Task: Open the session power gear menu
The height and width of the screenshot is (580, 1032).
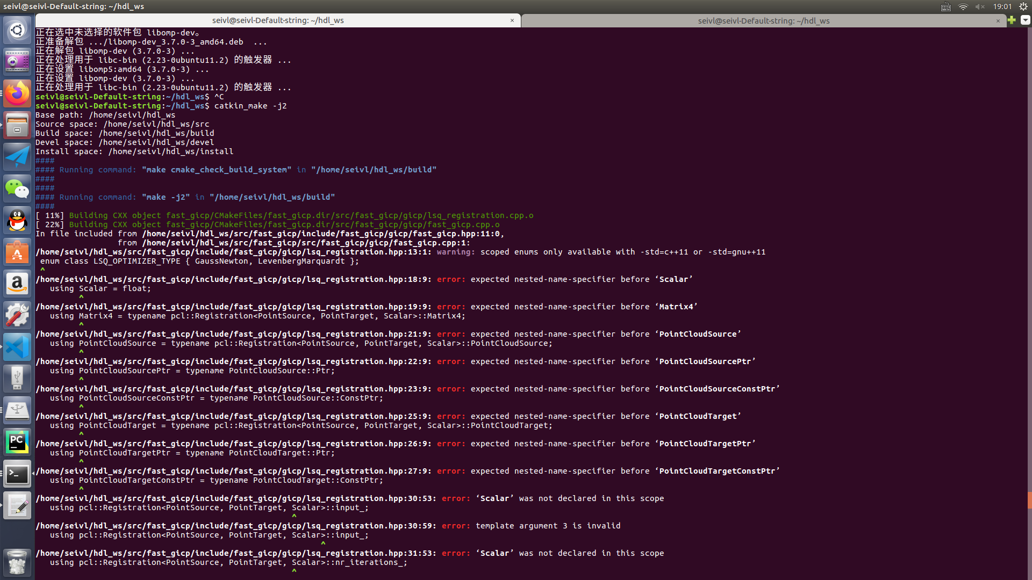Action: (x=1023, y=7)
